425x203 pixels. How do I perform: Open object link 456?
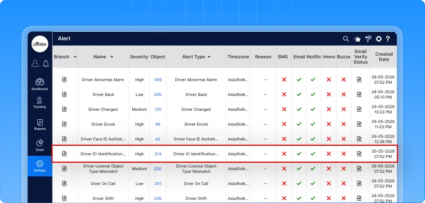158,80
